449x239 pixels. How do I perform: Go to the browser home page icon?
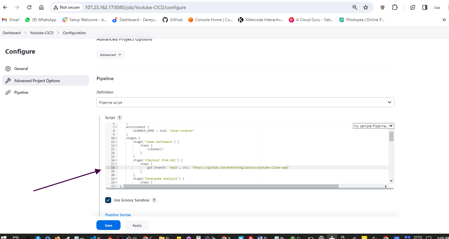point(41,7)
